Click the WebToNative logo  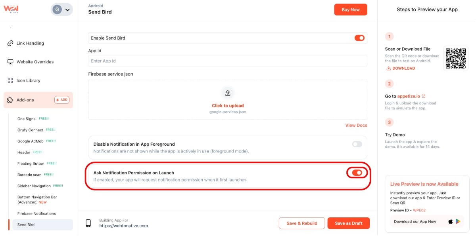(11, 9)
